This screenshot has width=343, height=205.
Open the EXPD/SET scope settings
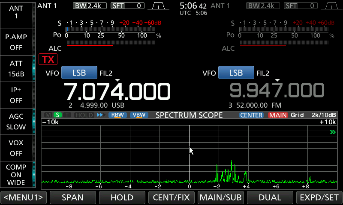tap(319, 197)
